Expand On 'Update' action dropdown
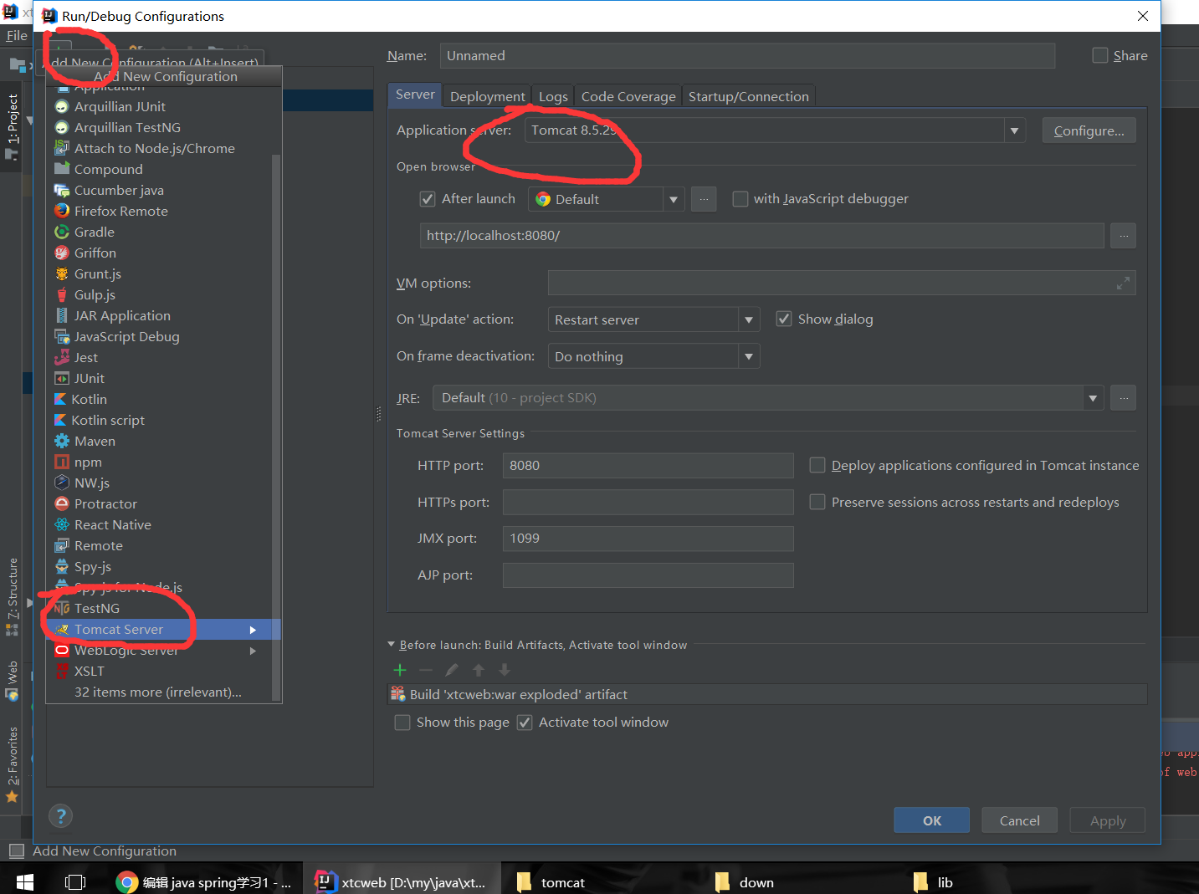Screen dimensions: 1199x894 click(x=749, y=319)
